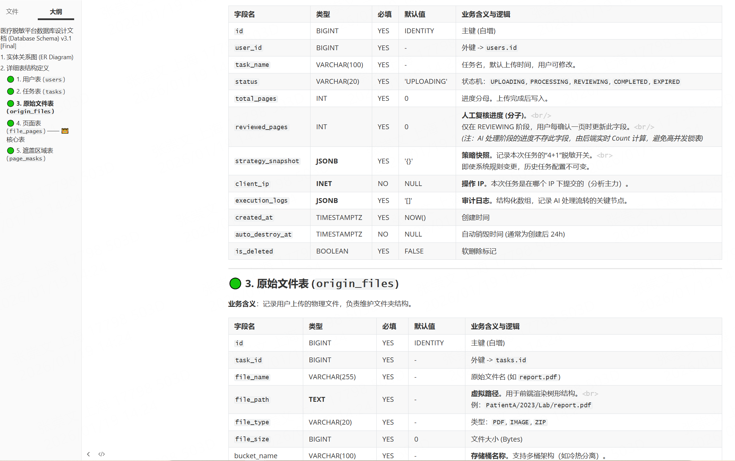Click green dot next to 用户表 outline item
The image size is (735, 461).
click(x=11, y=79)
